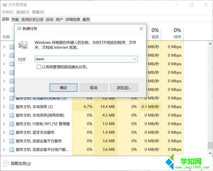
Task: Select row 服务主机: 蓝牙支持服务
Action: (x=92, y=132)
